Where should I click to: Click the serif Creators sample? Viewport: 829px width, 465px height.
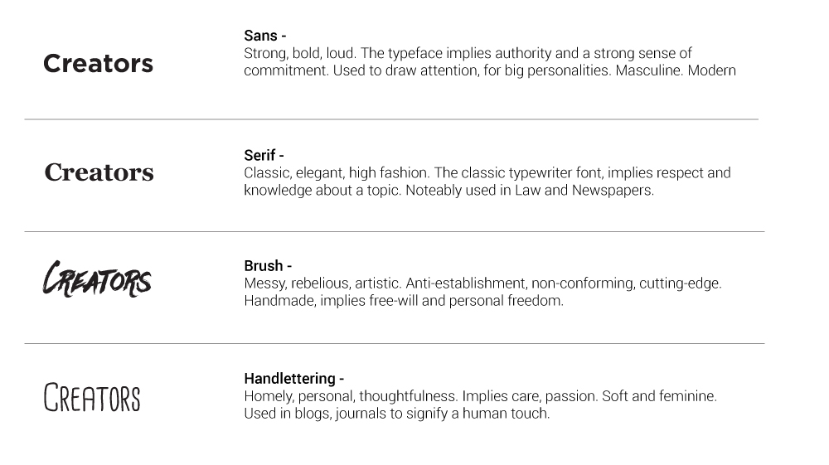pyautogui.click(x=99, y=172)
